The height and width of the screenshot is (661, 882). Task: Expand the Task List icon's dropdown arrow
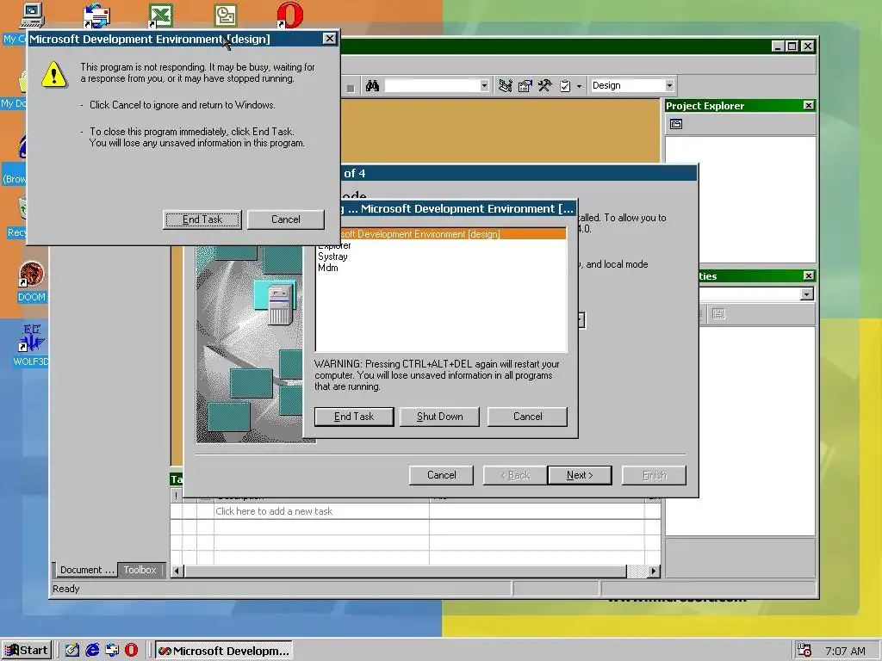(x=579, y=87)
